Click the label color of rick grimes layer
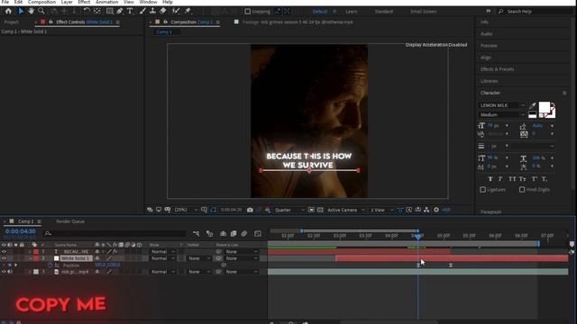The height and width of the screenshot is (324, 577). [x=36, y=272]
